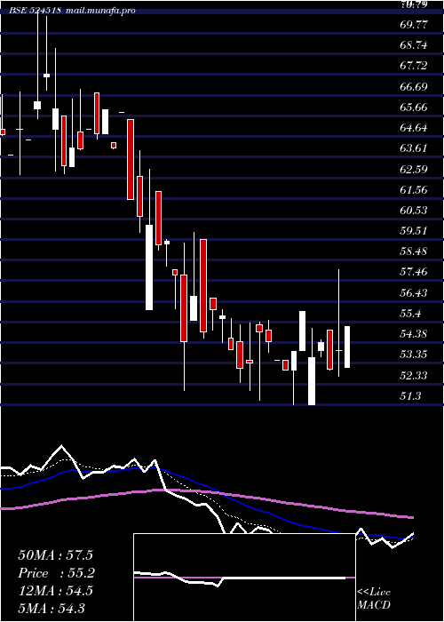Click the 63.61 price level label
The height and width of the screenshot is (622, 444).
[x=414, y=148]
